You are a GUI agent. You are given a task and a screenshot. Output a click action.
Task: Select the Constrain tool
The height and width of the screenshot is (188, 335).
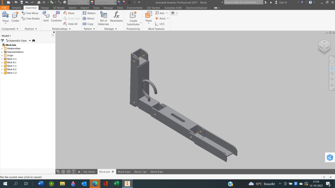coord(56,17)
